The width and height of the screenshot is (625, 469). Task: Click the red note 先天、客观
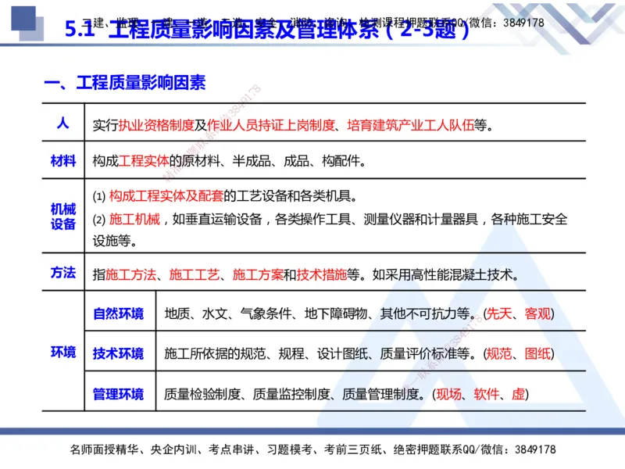click(520, 313)
